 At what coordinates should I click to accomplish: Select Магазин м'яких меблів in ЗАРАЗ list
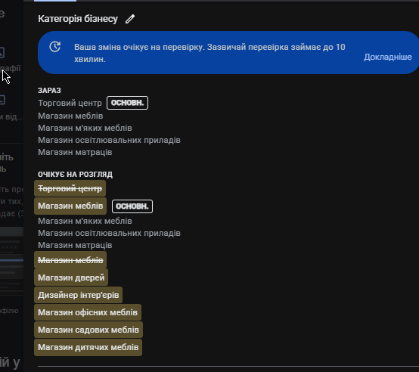[x=85, y=128]
